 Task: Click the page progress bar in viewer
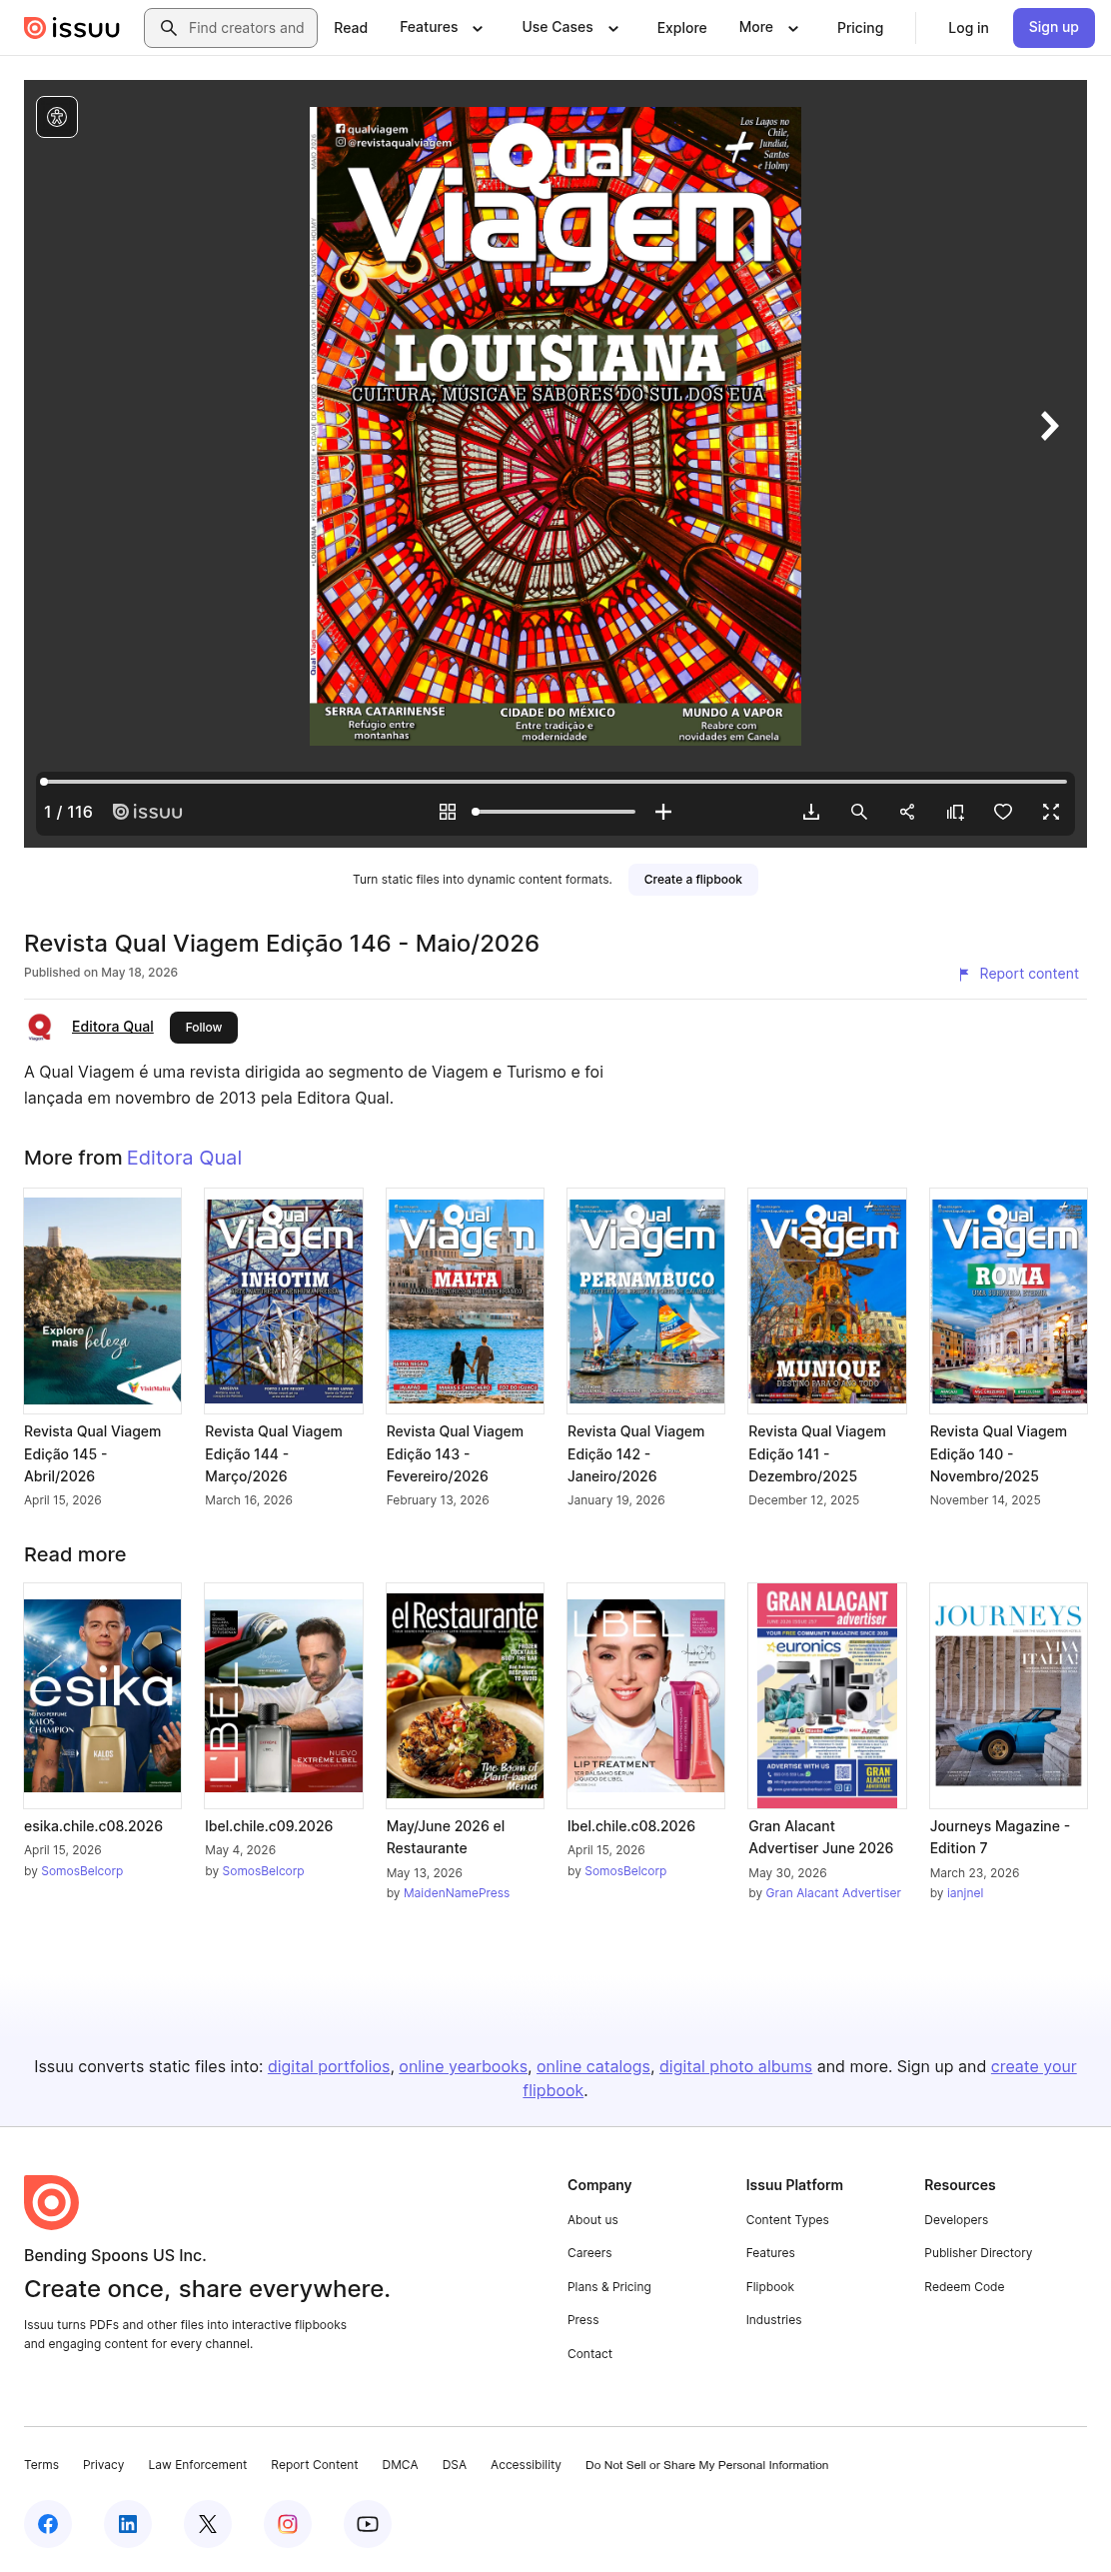[x=555, y=782]
